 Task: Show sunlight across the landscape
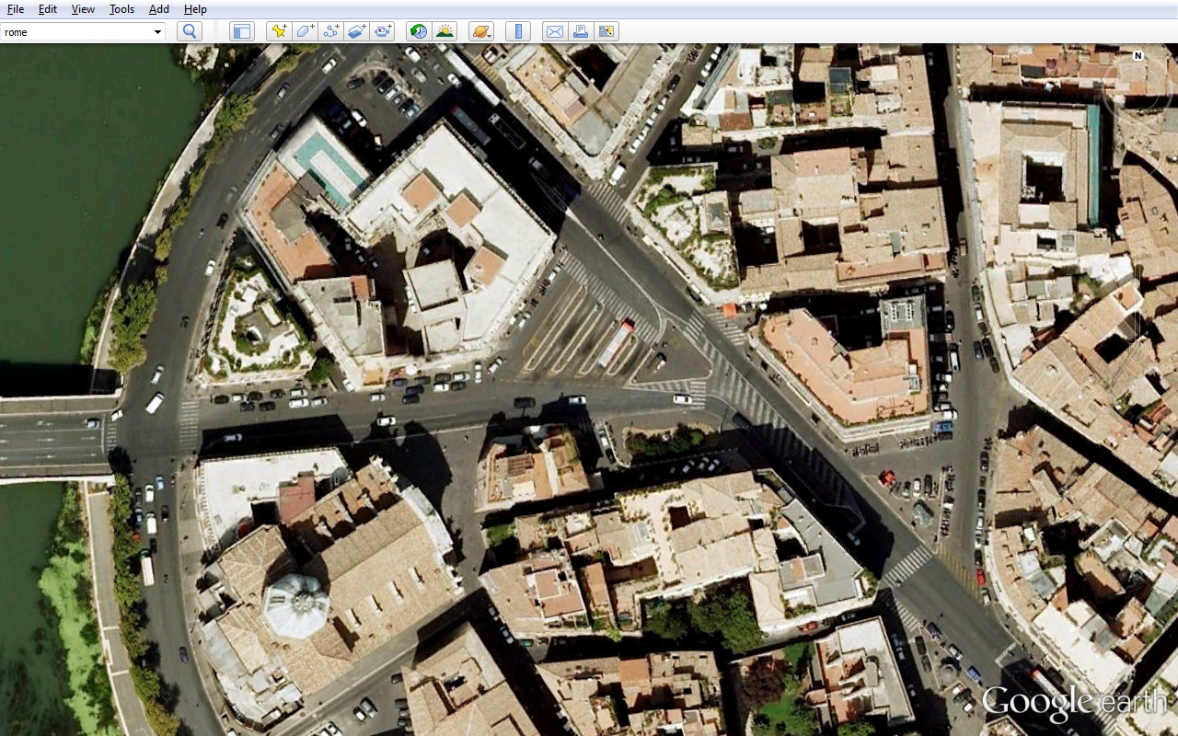[445, 31]
